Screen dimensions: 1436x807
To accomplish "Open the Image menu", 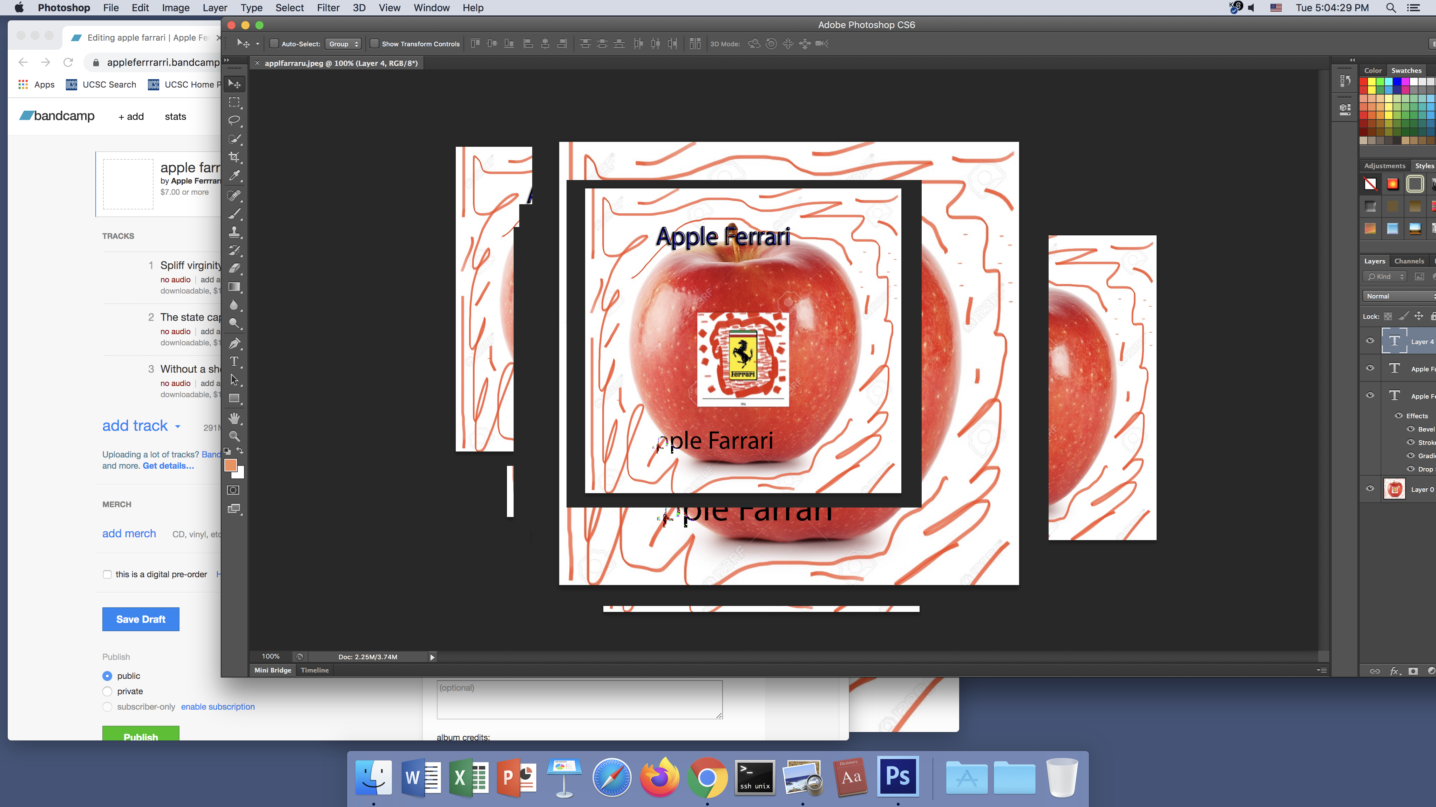I will pyautogui.click(x=176, y=8).
